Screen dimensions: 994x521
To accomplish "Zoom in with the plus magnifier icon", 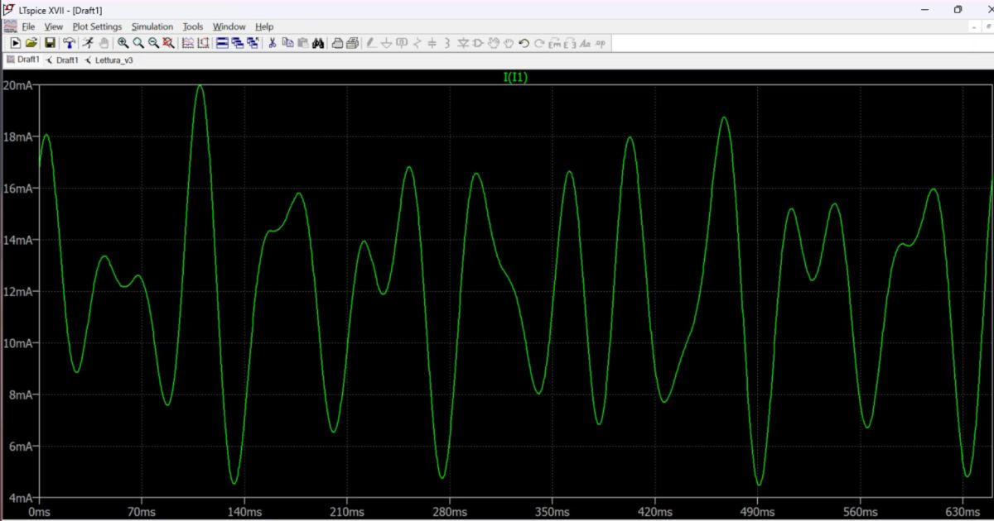I will 123,42.
